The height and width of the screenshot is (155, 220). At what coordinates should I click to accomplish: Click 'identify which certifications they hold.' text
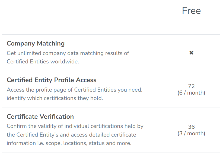[x=55, y=98]
